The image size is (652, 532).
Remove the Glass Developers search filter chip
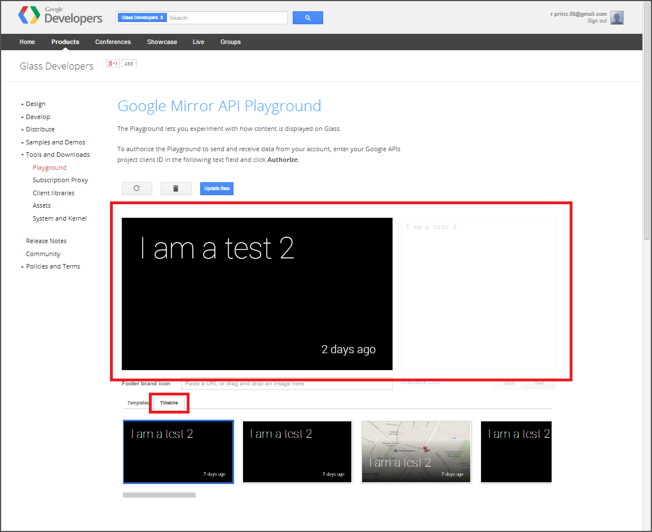162,17
